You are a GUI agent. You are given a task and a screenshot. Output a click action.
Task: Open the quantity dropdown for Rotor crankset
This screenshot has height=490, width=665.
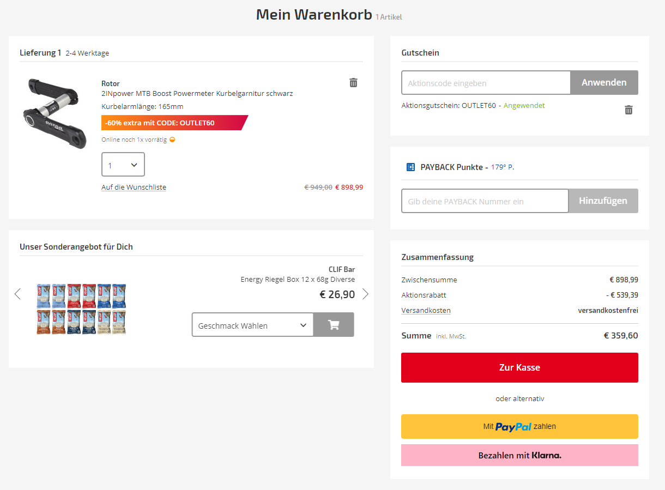point(123,165)
